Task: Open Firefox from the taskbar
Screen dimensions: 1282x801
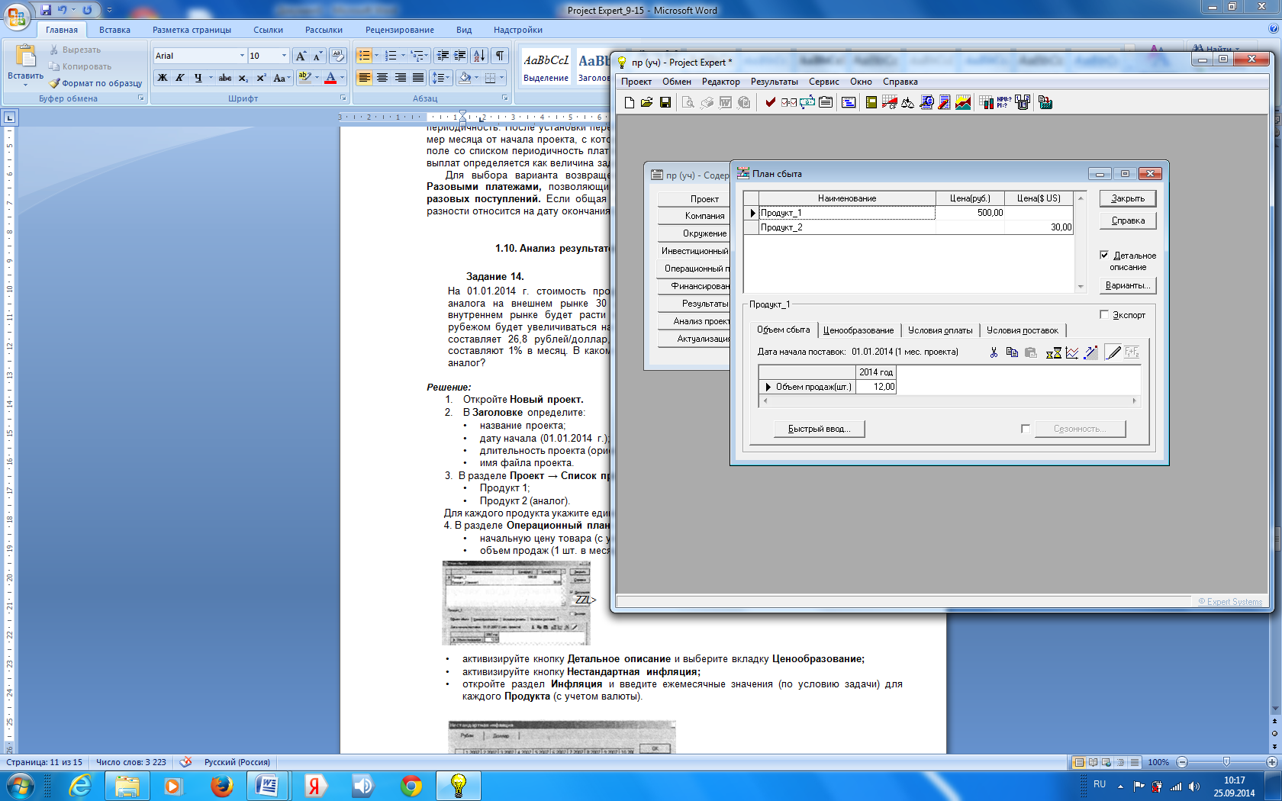Action: pyautogui.click(x=221, y=785)
